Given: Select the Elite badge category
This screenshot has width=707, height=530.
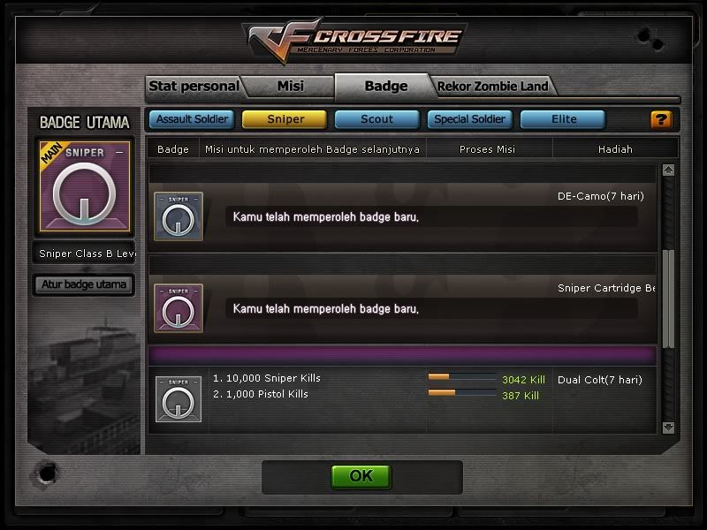Looking at the screenshot, I should 563,119.
